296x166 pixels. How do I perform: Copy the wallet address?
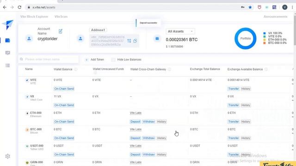tap(135, 41)
